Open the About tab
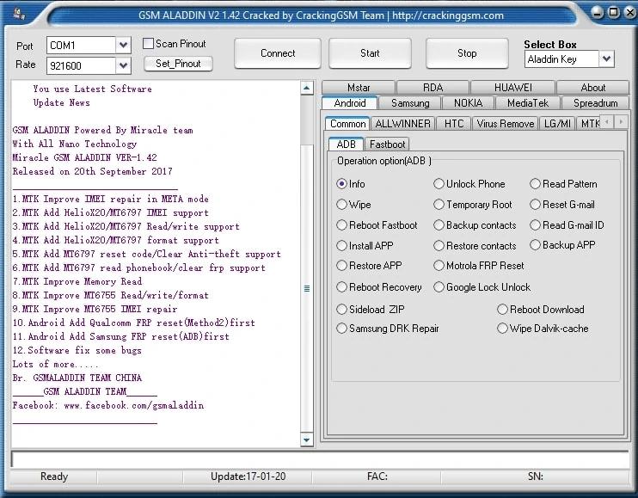638x498 pixels. pos(592,88)
